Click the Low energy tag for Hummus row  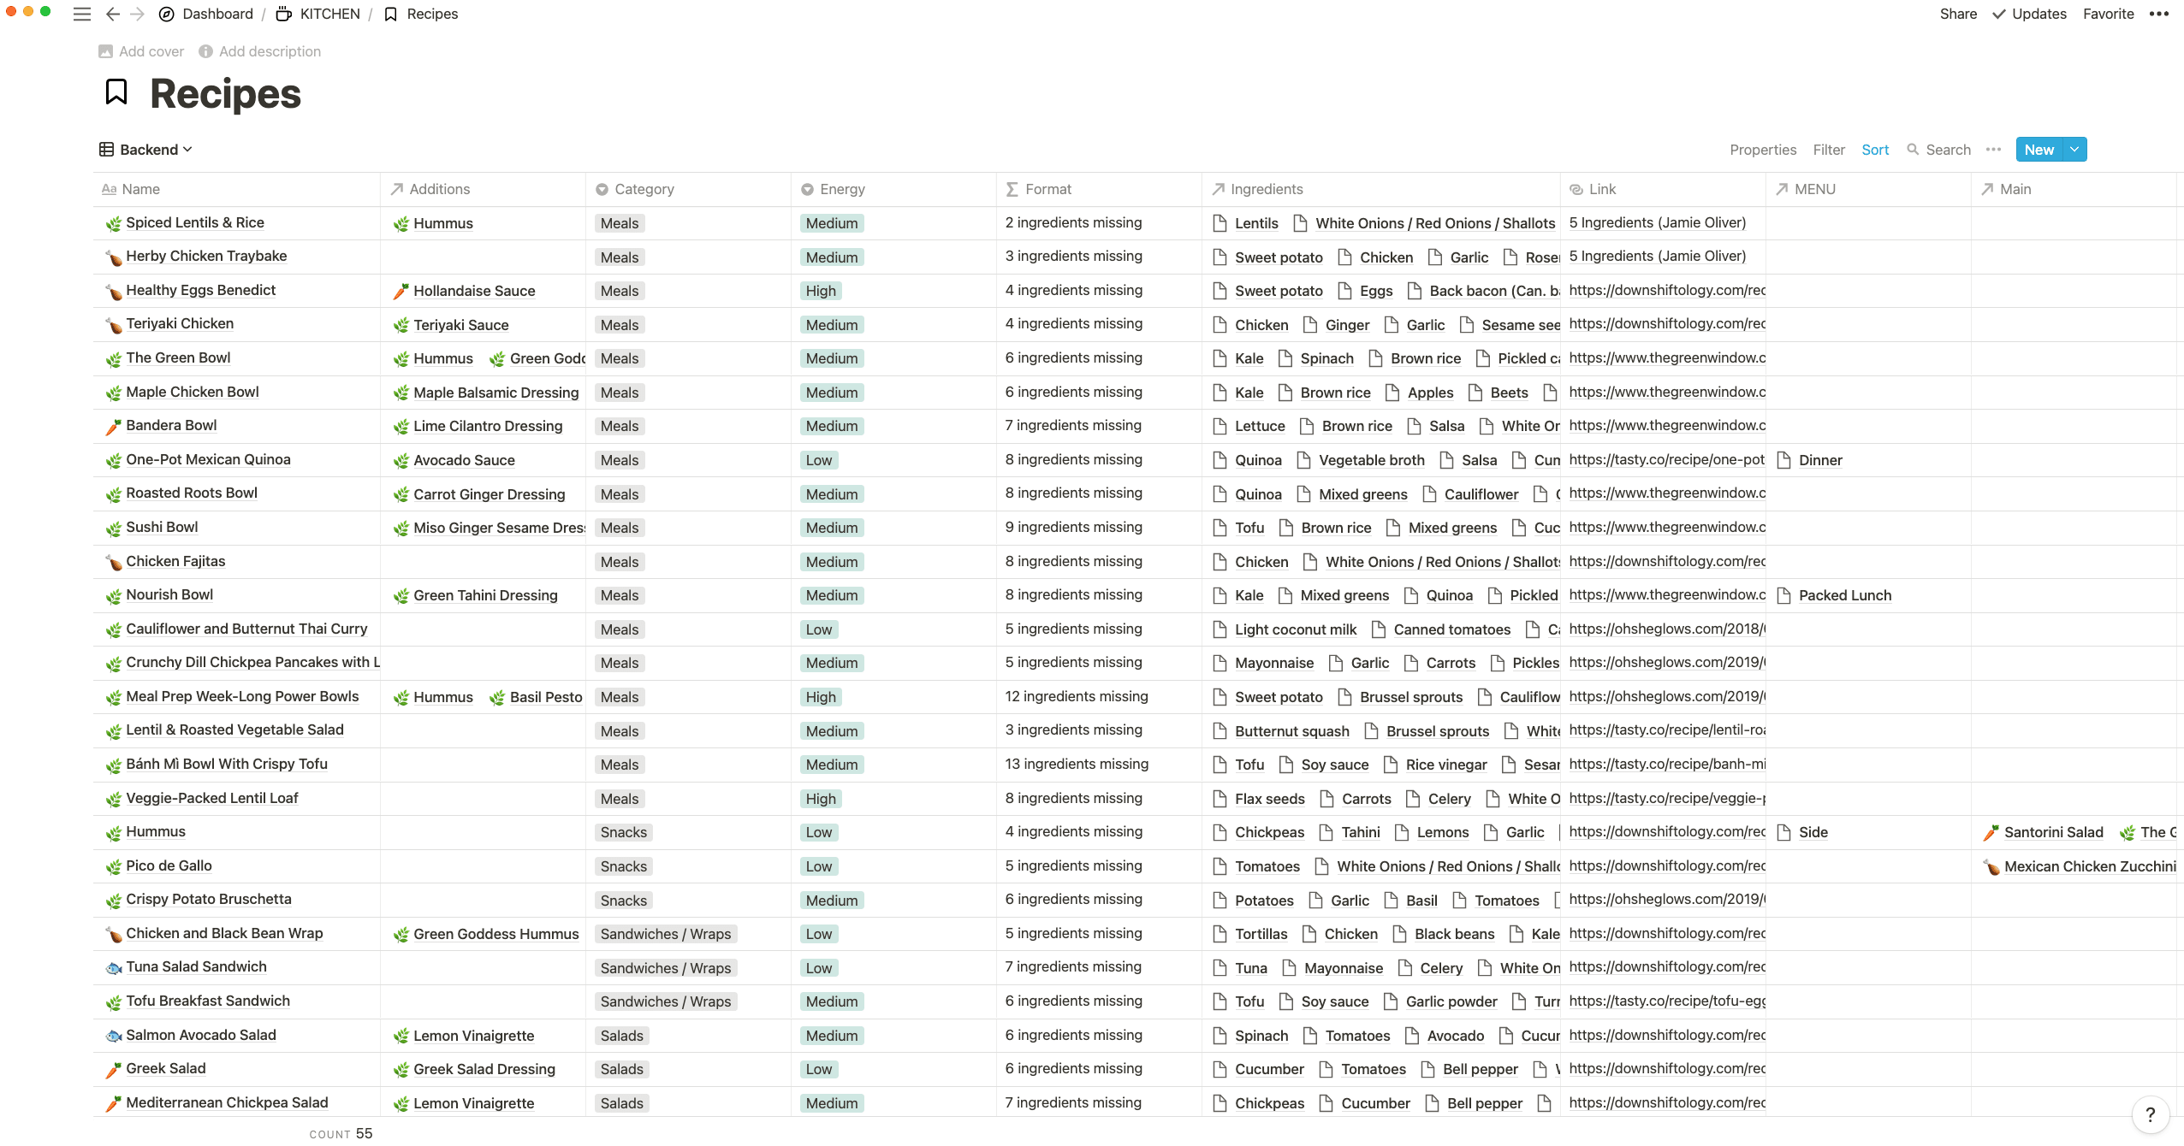pos(819,832)
